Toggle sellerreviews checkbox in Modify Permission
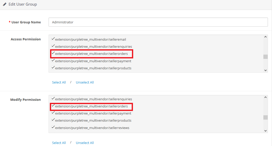The image size is (272, 146). tap(53, 127)
